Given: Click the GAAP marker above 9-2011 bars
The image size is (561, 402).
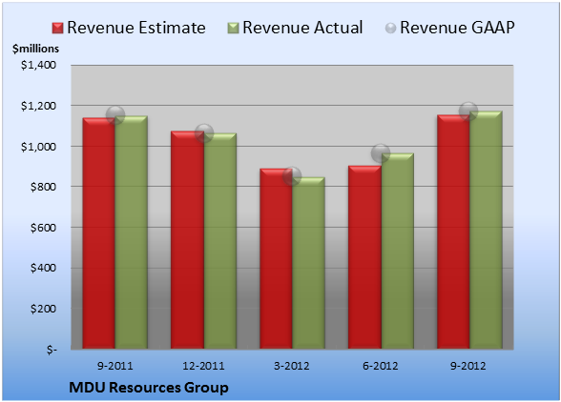Looking at the screenshot, I should [x=115, y=115].
